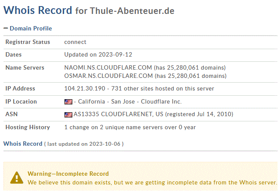The height and width of the screenshot is (191, 278).
Task: Click the Thule-Abenteuer.de domain name in title
Action: (x=132, y=11)
